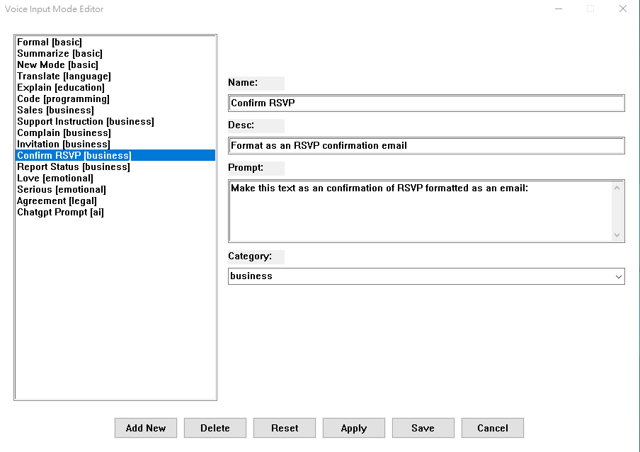Image resolution: width=640 pixels, height=452 pixels.
Task: Save the mode settings
Action: (x=423, y=428)
